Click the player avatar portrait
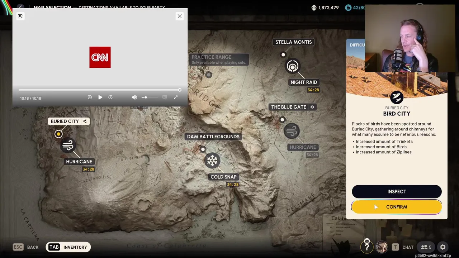459x258 pixels. pos(382,247)
